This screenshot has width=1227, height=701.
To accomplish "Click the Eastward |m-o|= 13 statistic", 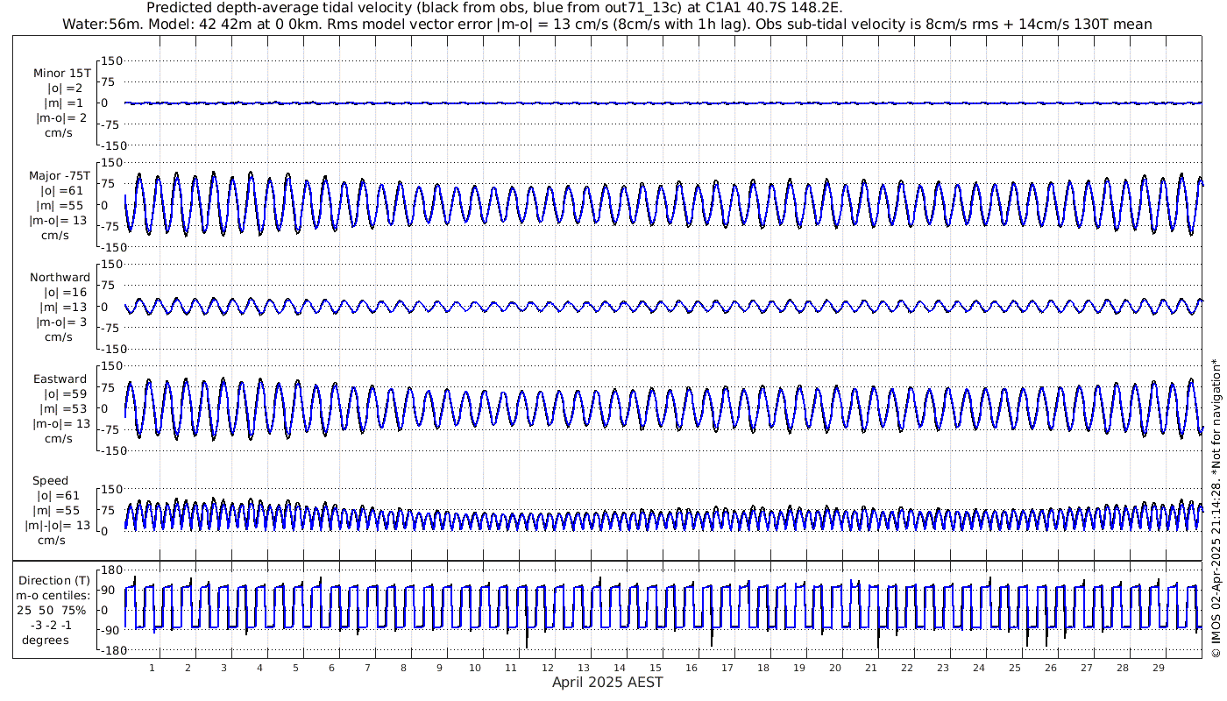I will point(59,424).
